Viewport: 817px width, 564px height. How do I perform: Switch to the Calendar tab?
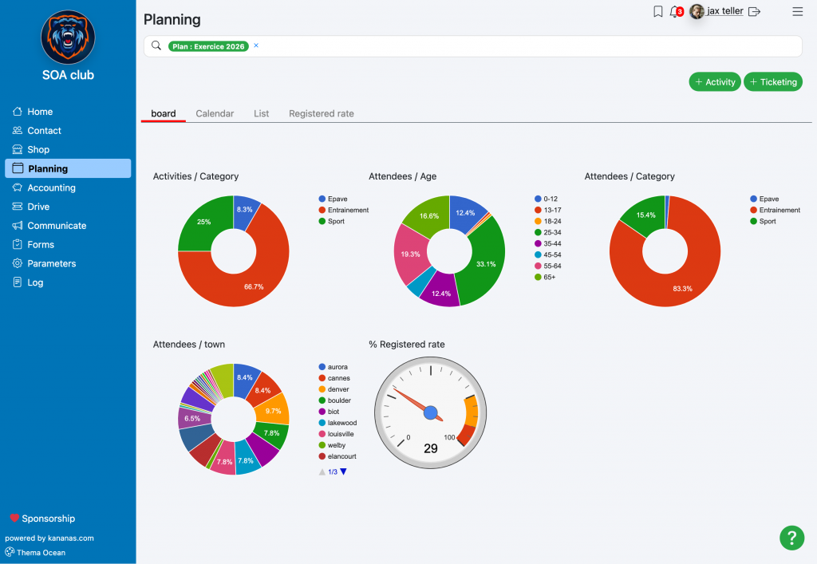(215, 113)
